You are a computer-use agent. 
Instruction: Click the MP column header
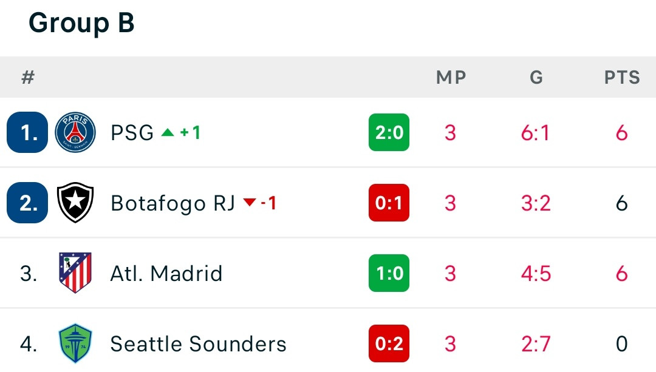pyautogui.click(x=451, y=77)
